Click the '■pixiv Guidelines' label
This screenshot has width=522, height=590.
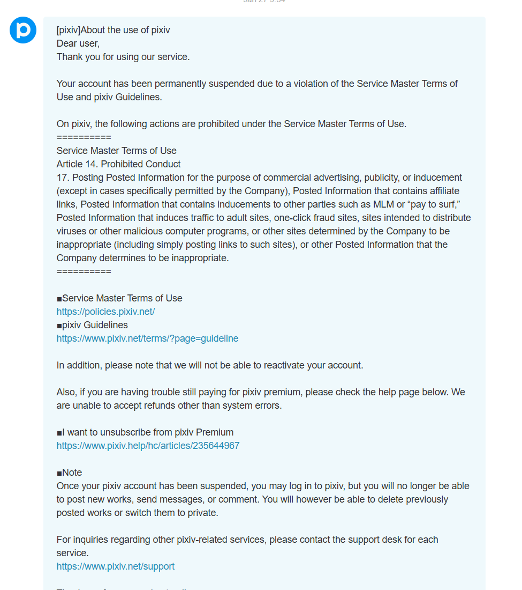[x=92, y=325]
